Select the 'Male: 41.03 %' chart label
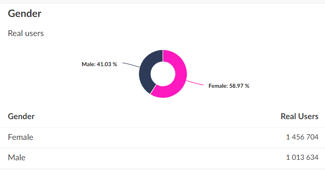The height and width of the screenshot is (170, 325). tap(99, 64)
